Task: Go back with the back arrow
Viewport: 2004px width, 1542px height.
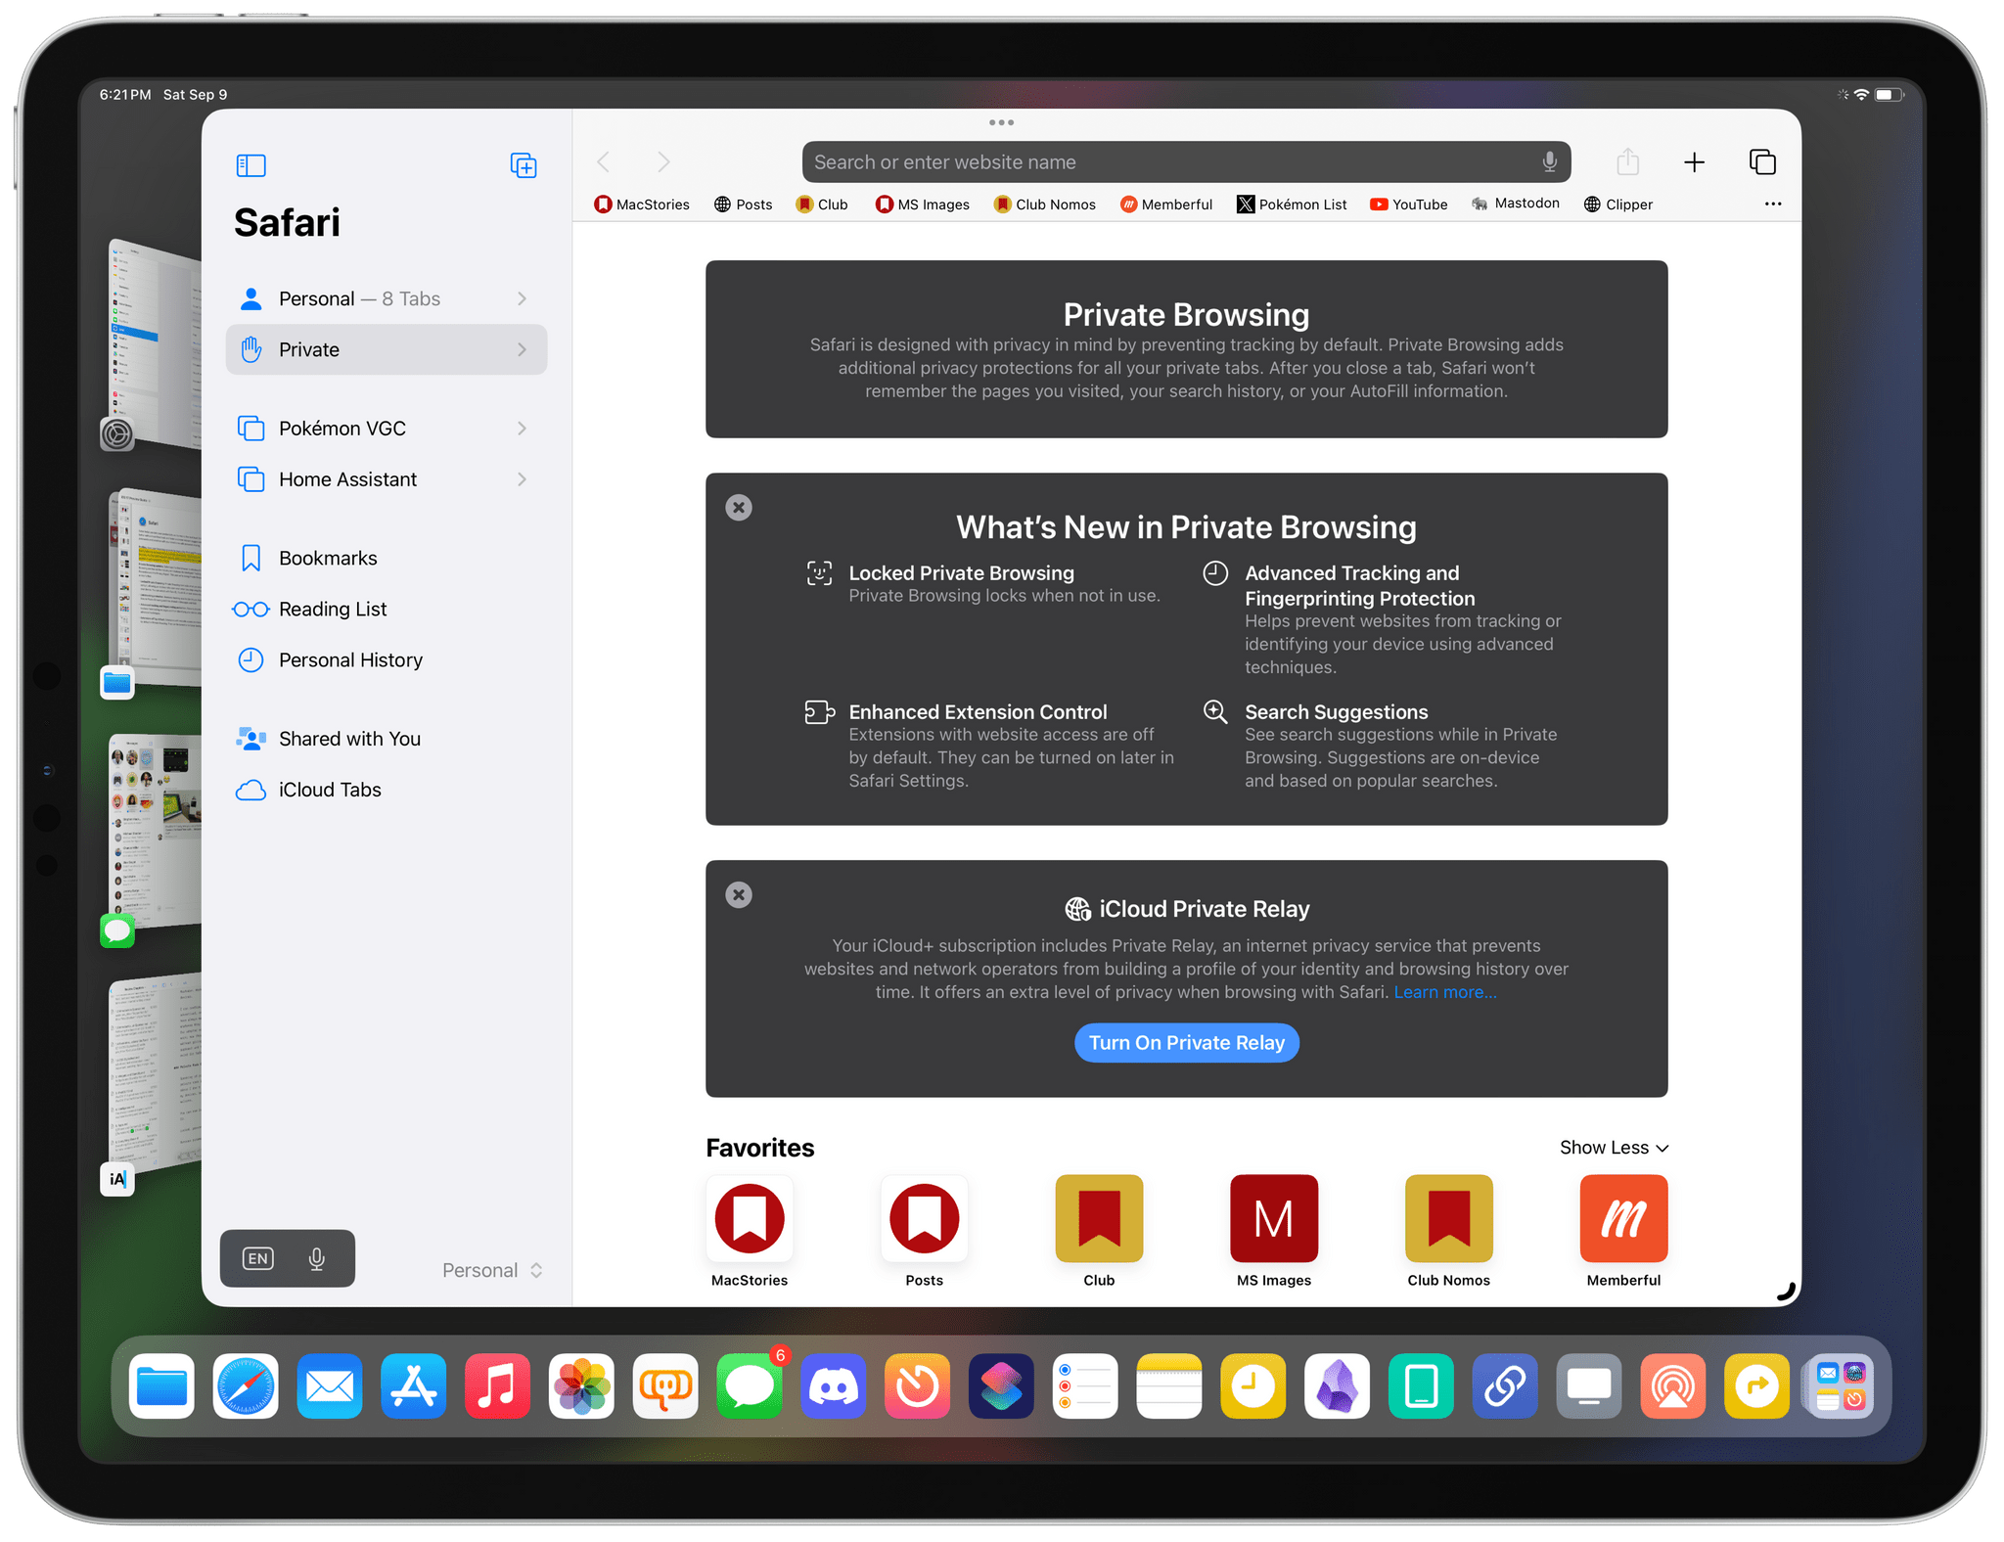Action: pyautogui.click(x=604, y=161)
